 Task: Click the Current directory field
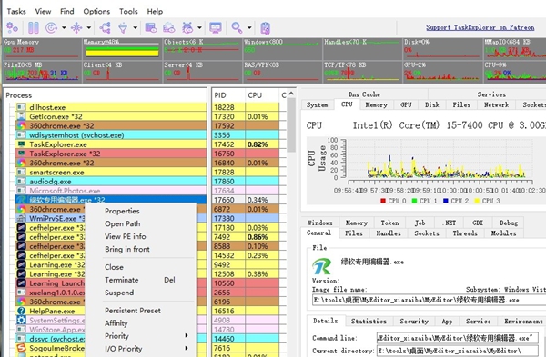(457, 351)
